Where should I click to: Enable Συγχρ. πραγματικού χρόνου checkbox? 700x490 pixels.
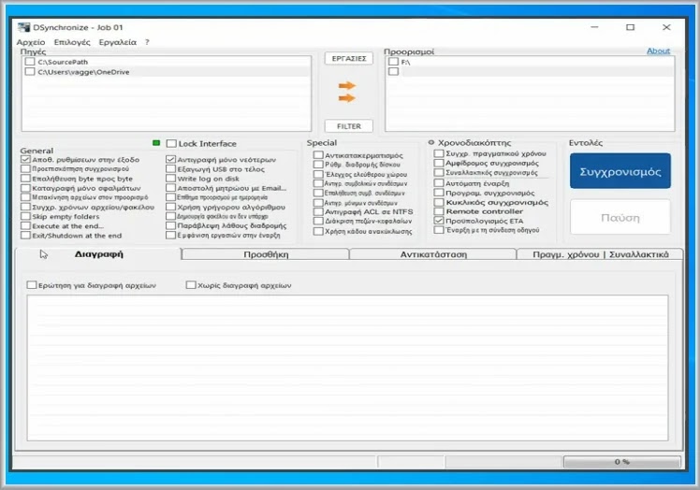[x=439, y=153]
